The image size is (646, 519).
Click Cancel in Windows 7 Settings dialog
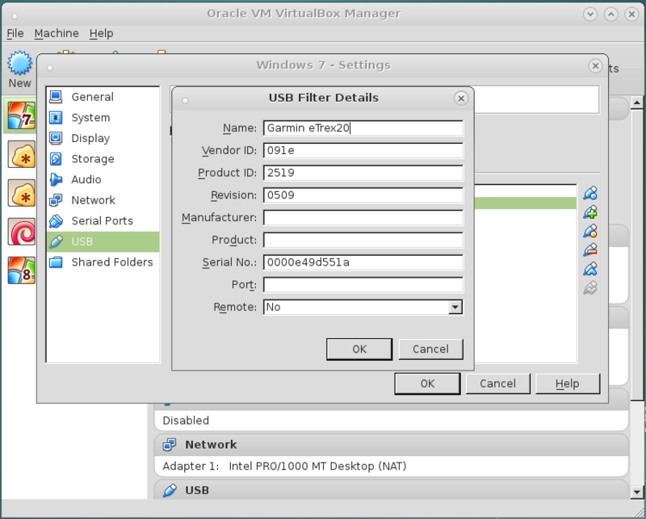click(497, 384)
